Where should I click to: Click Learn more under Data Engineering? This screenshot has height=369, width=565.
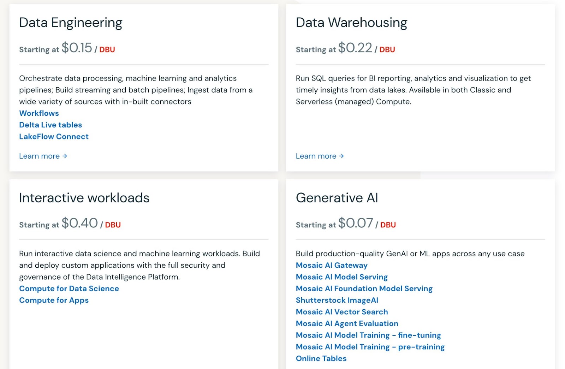coord(43,156)
